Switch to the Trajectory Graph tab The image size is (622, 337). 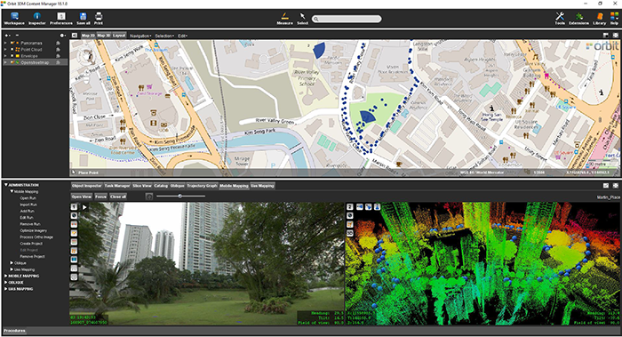202,186
